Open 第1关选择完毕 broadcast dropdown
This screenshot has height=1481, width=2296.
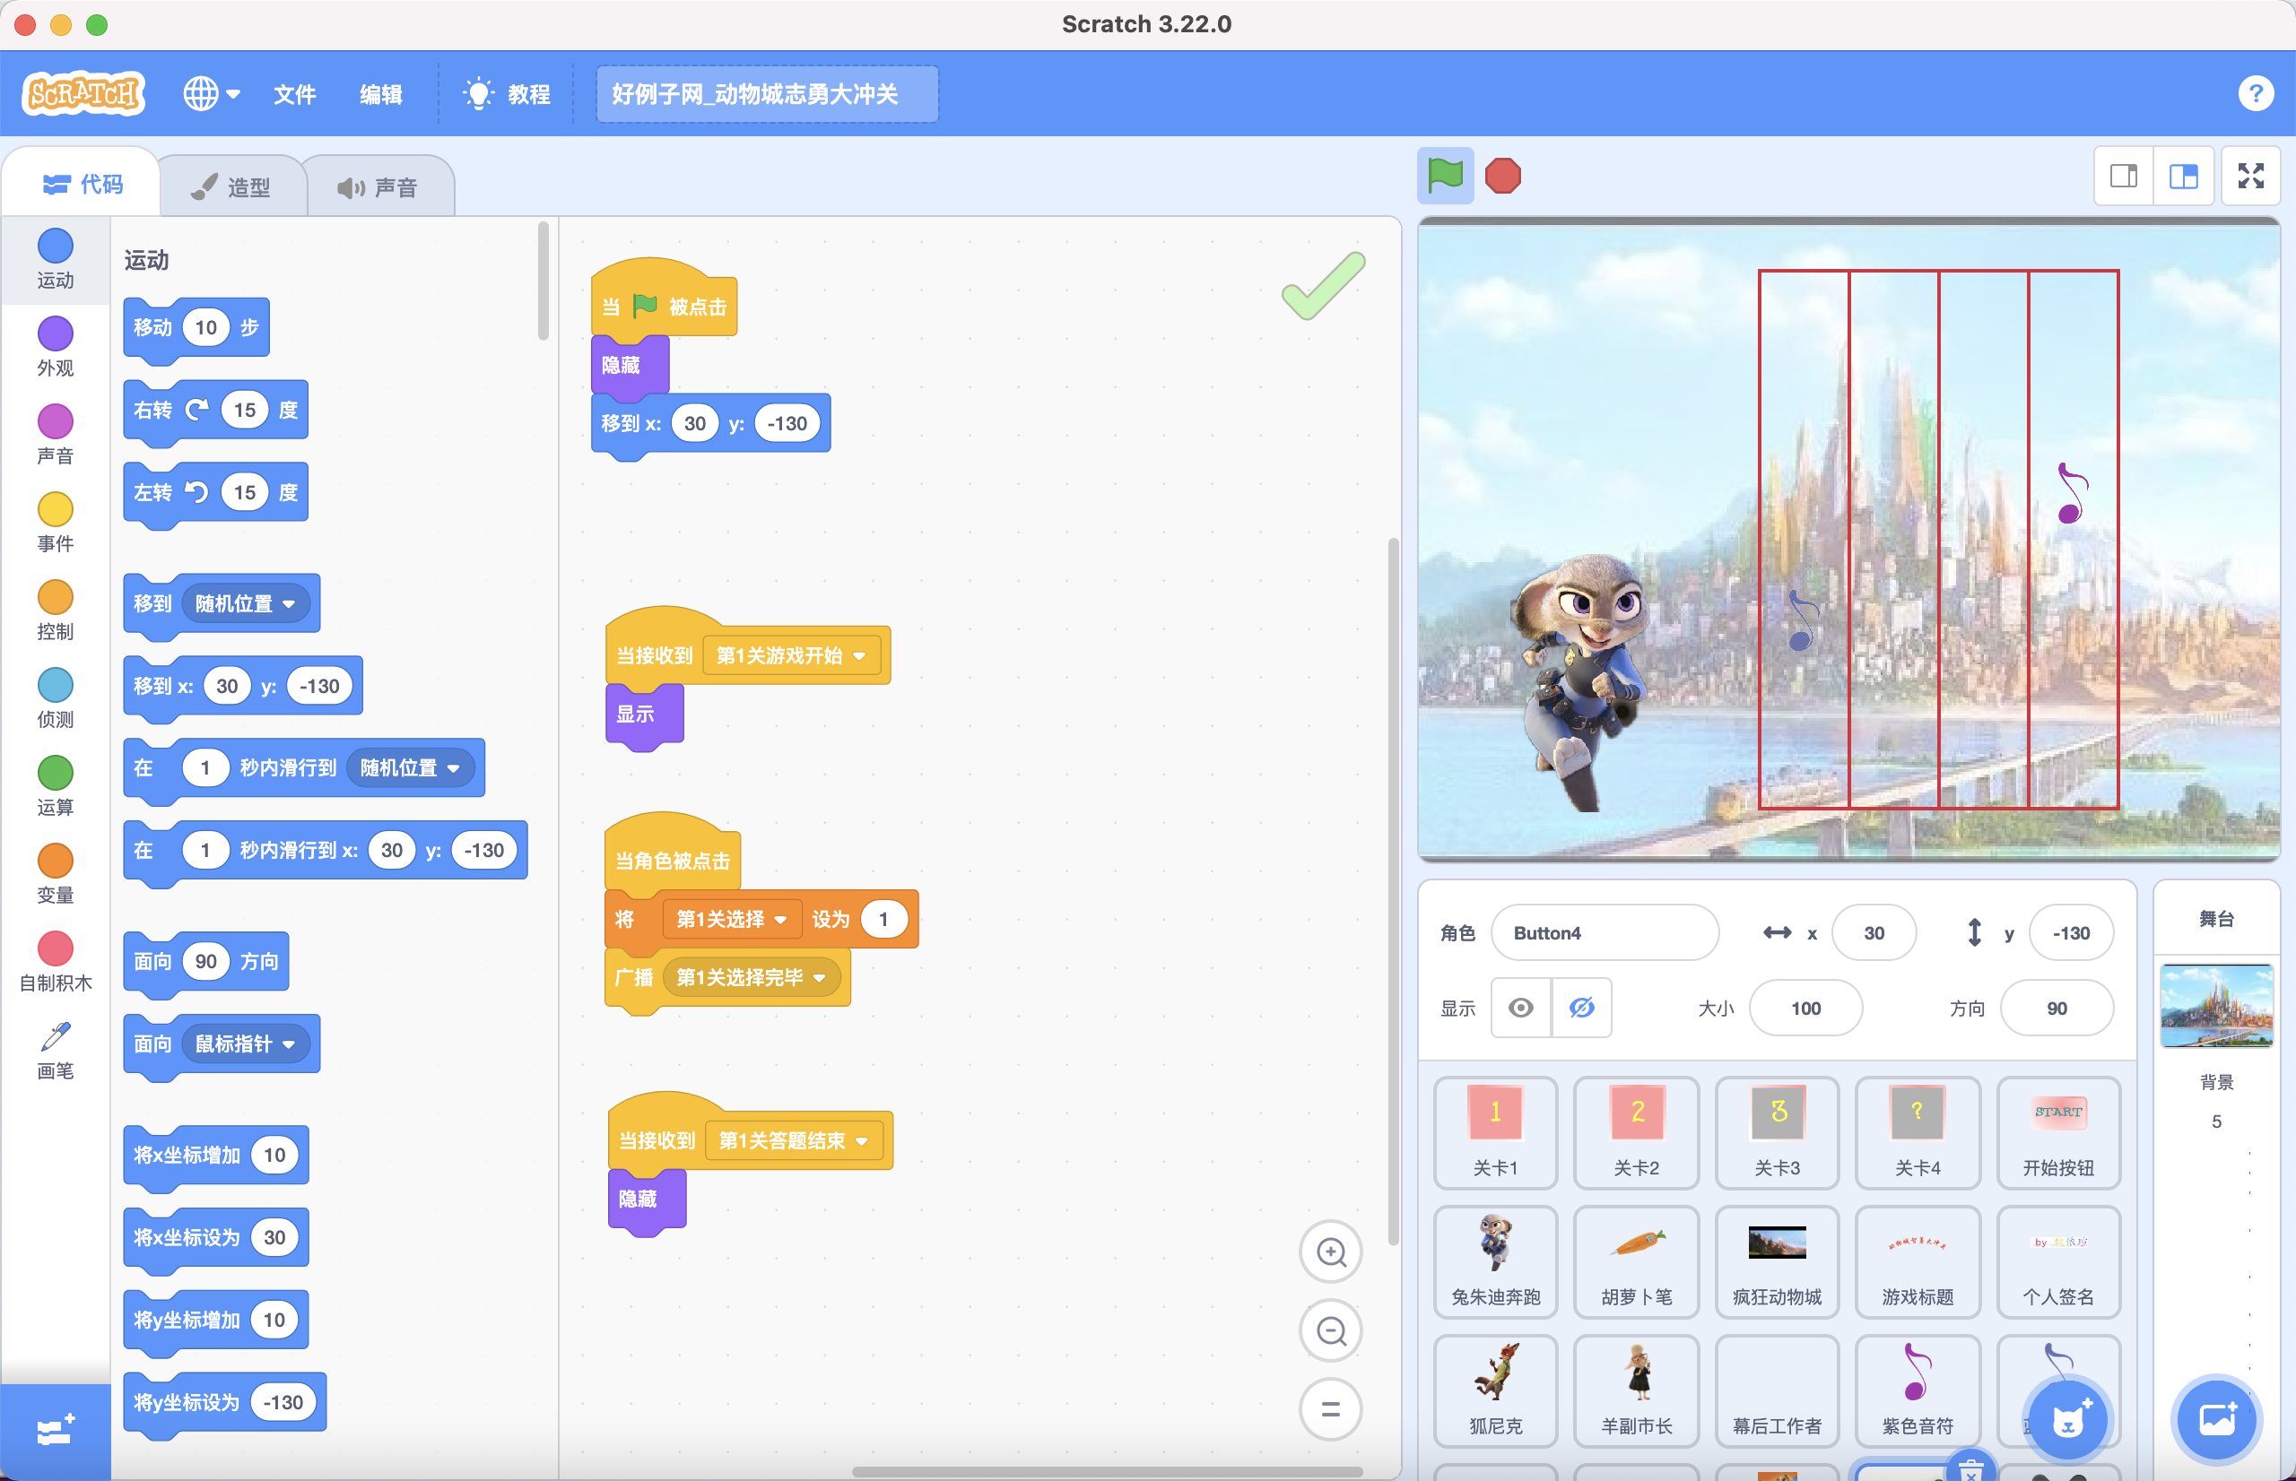752,978
